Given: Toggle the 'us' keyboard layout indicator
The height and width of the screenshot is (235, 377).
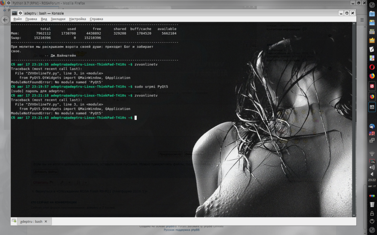Looking at the screenshot, I should click(x=372, y=134).
